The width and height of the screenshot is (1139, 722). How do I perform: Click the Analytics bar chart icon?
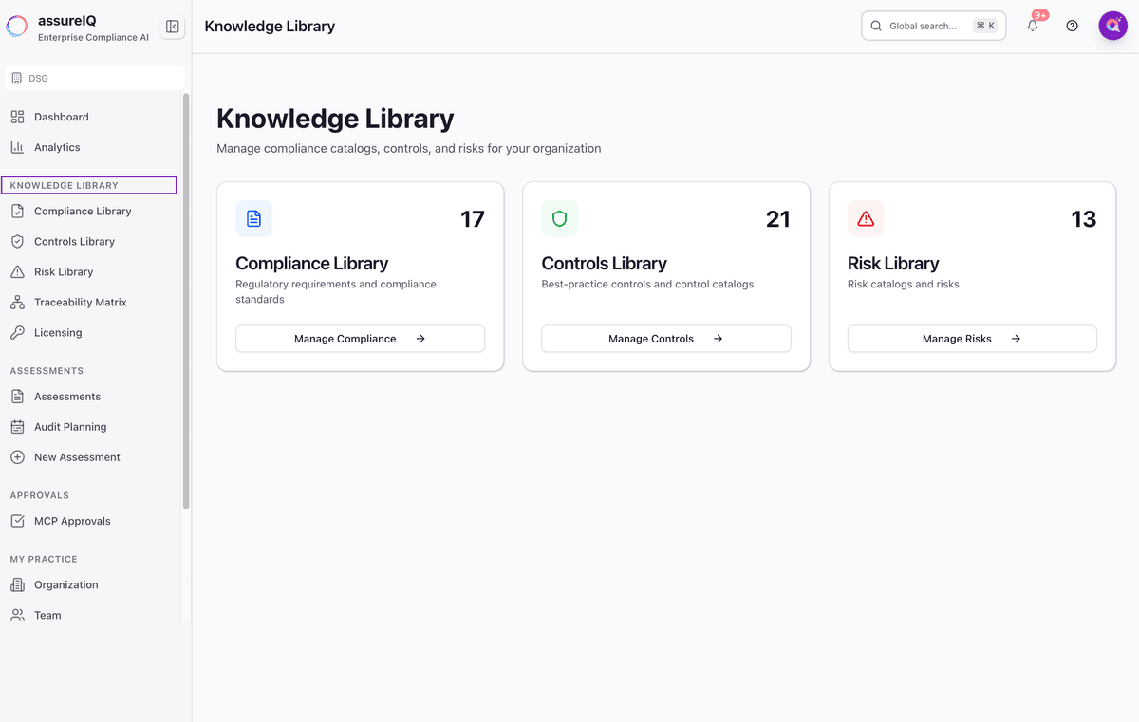(x=17, y=147)
